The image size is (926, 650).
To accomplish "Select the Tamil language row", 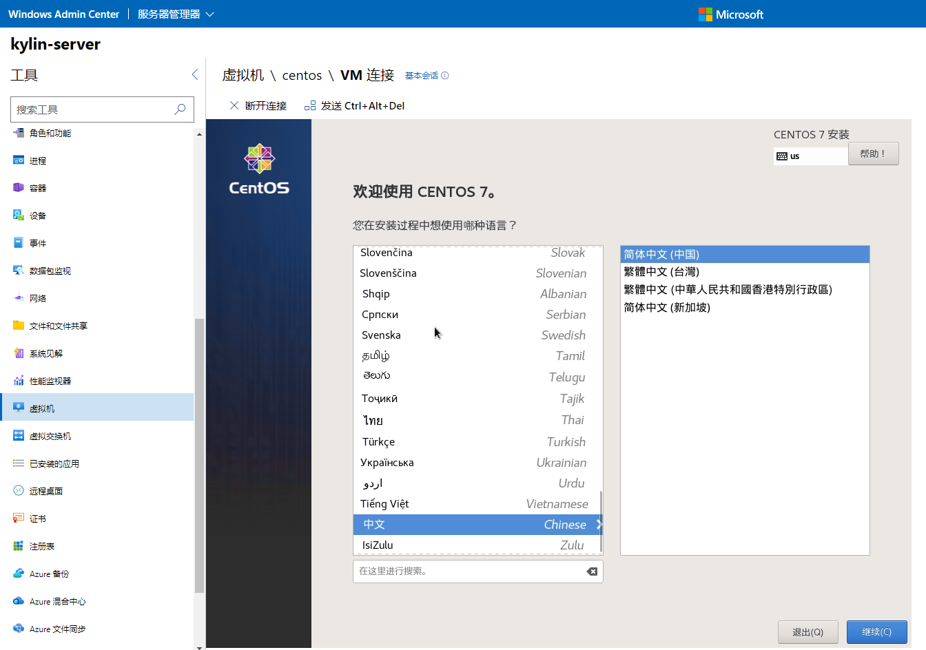I will [x=477, y=356].
